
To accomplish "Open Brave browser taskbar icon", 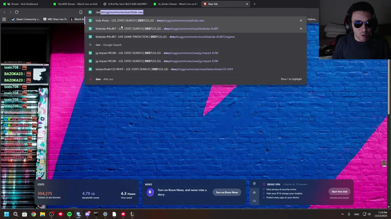I will [79, 214].
